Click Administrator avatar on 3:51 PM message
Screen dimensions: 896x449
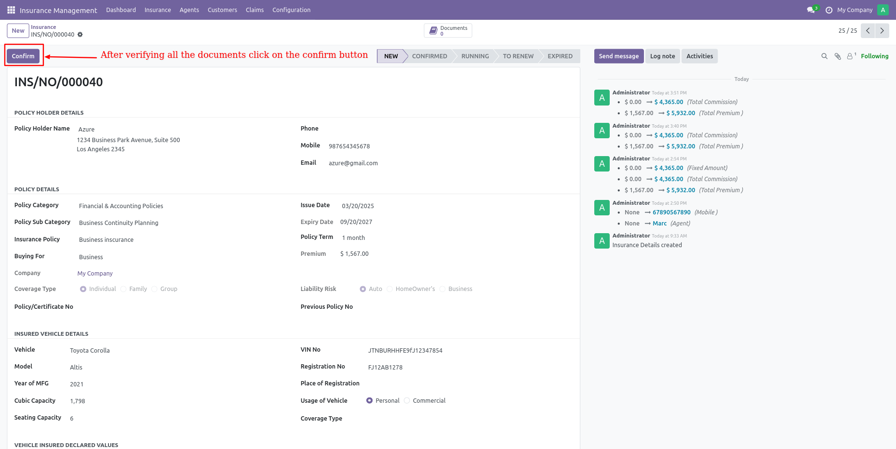(x=602, y=97)
